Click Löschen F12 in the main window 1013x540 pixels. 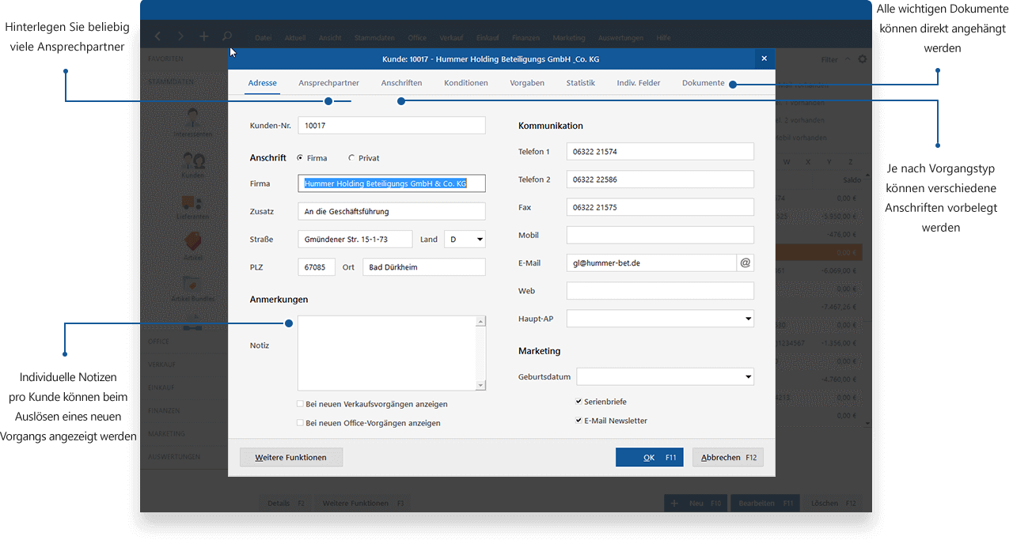833,504
